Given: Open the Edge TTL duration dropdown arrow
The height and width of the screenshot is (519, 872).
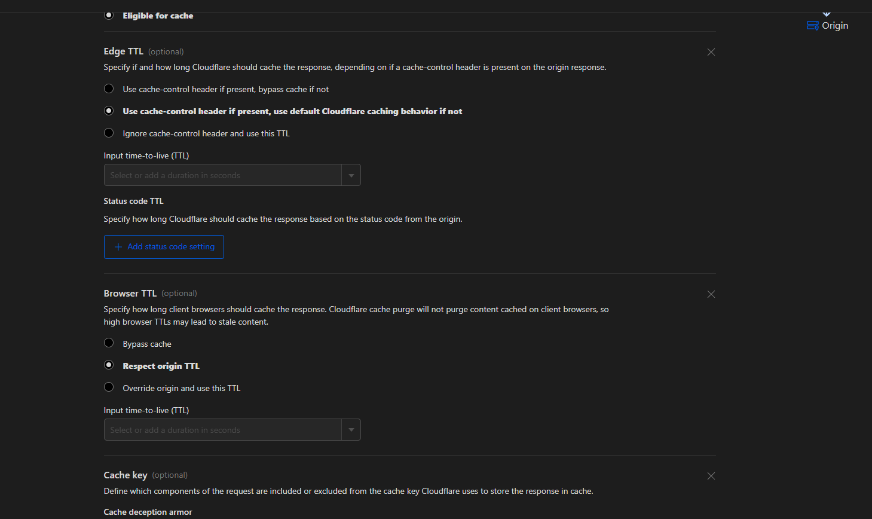Looking at the screenshot, I should (351, 175).
